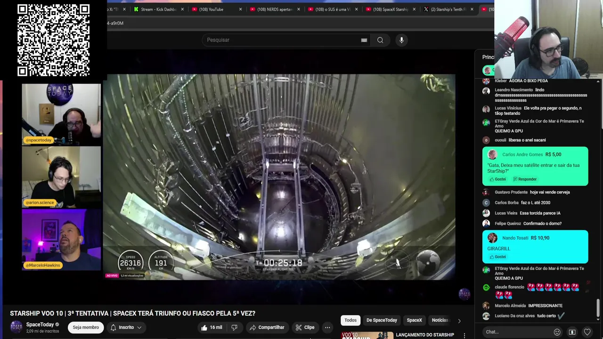Select the De SpaceToday filter chip
This screenshot has width=603, height=339.
tap(382, 320)
